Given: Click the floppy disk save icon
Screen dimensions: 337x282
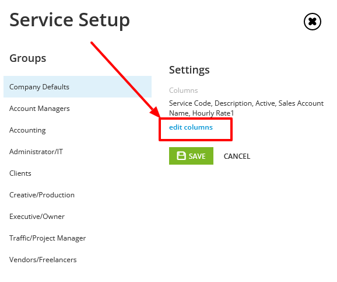Looking at the screenshot, I should (181, 156).
